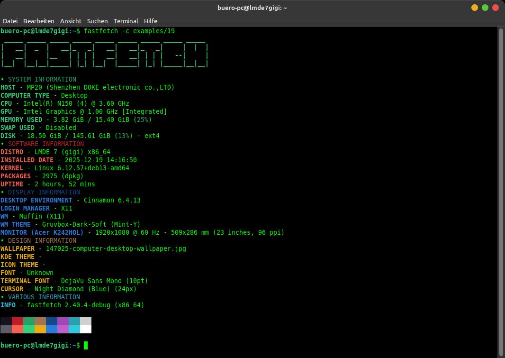Click the 'FONT - Unknown' line

pyautogui.click(x=27, y=273)
